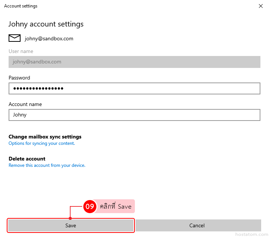Focus the Password input field
269x237 pixels.
[134, 88]
